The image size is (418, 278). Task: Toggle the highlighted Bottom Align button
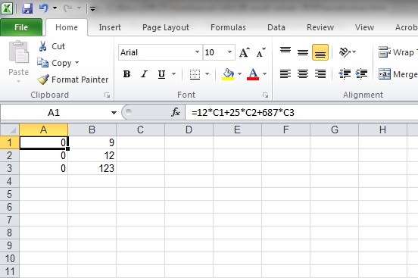(320, 52)
